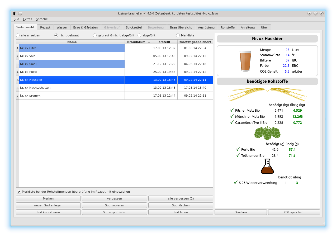Switch to the Rohstoffe tab
The height and width of the screenshot is (237, 336).
tap(228, 27)
